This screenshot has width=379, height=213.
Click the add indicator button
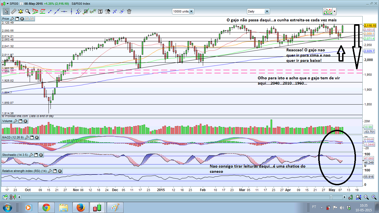click(x=328, y=11)
